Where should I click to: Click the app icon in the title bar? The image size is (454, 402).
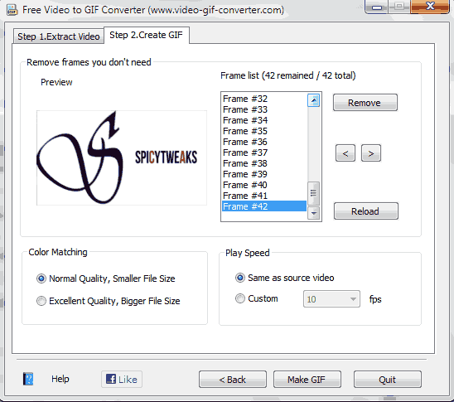12,10
